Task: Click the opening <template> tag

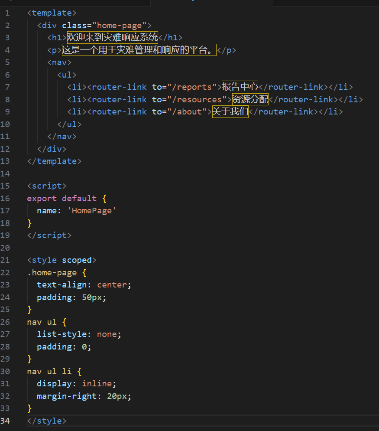Action: (x=52, y=13)
